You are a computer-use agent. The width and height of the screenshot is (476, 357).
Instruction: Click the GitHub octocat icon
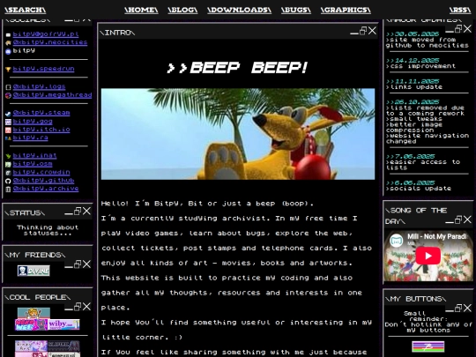pos(8,182)
